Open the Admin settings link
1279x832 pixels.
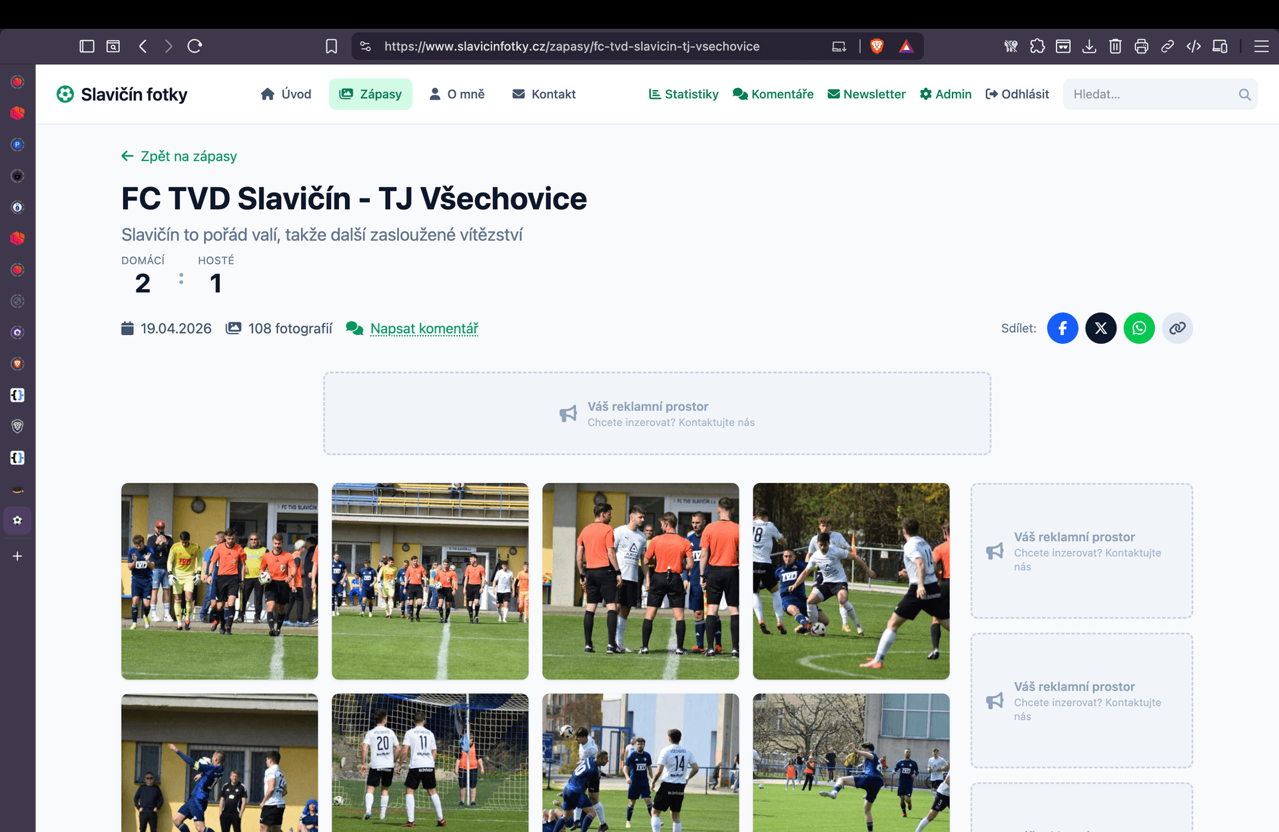click(945, 94)
